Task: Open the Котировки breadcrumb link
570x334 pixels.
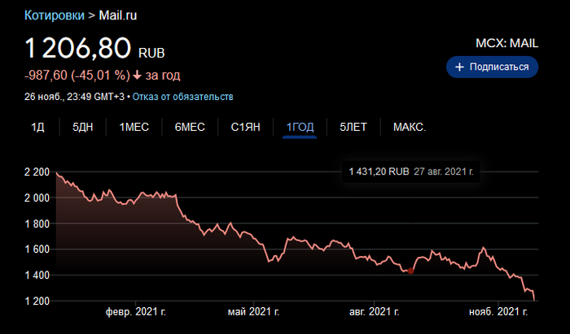Action: pos(55,15)
